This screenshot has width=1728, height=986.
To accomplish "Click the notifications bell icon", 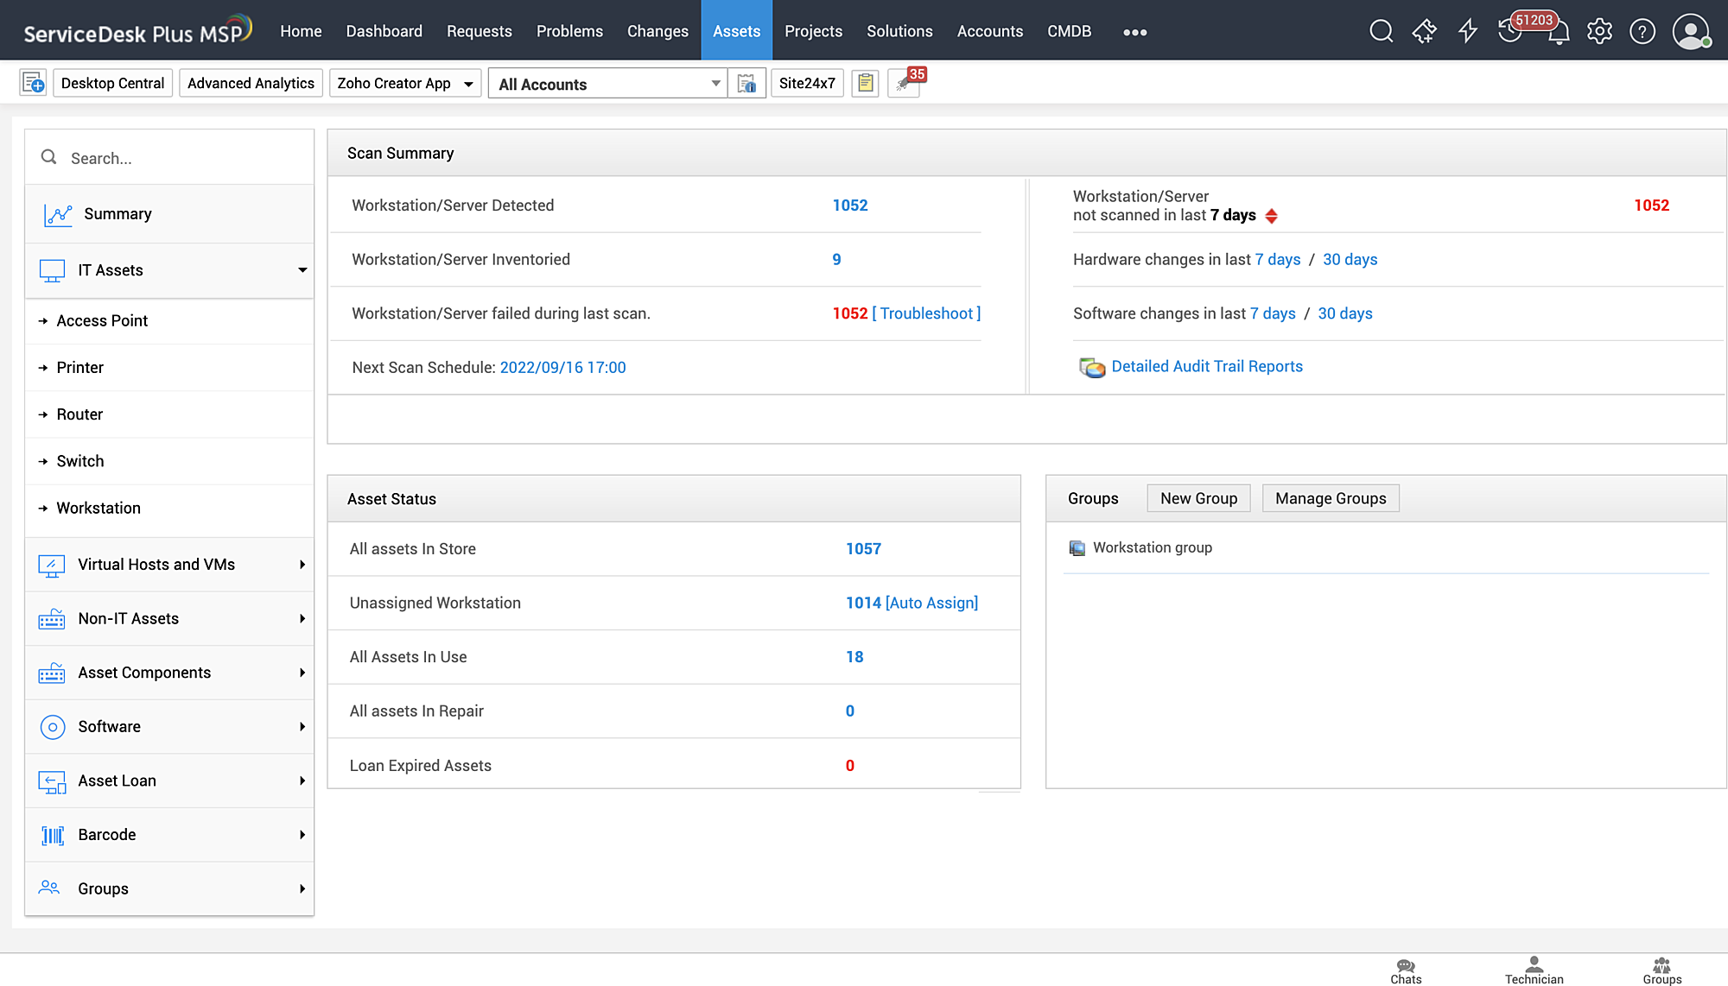I will click(1557, 32).
